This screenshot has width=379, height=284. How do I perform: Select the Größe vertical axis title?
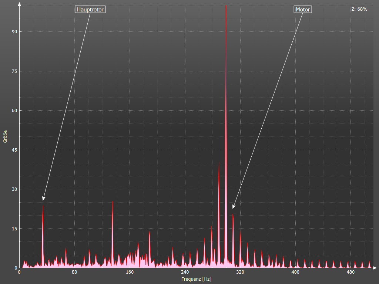point(5,136)
